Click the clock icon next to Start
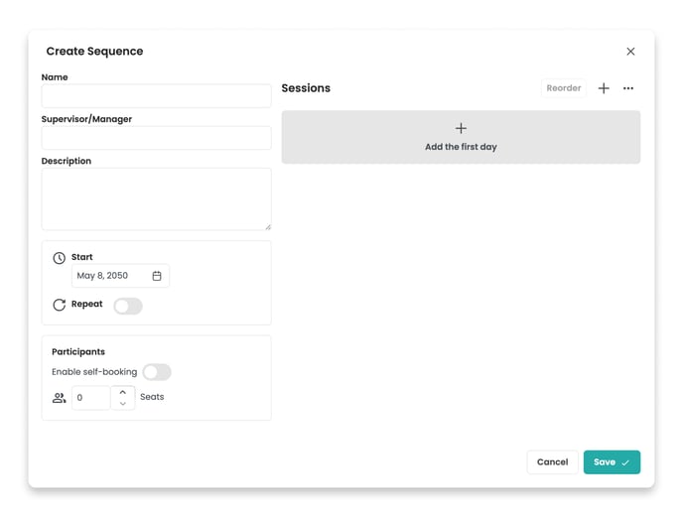This screenshot has width=683, height=518. 60,258
